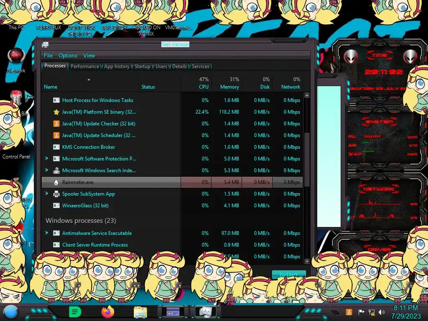The image size is (428, 321).
Task: Click the Host Process for Windows Tasks icon
Action: click(56, 100)
